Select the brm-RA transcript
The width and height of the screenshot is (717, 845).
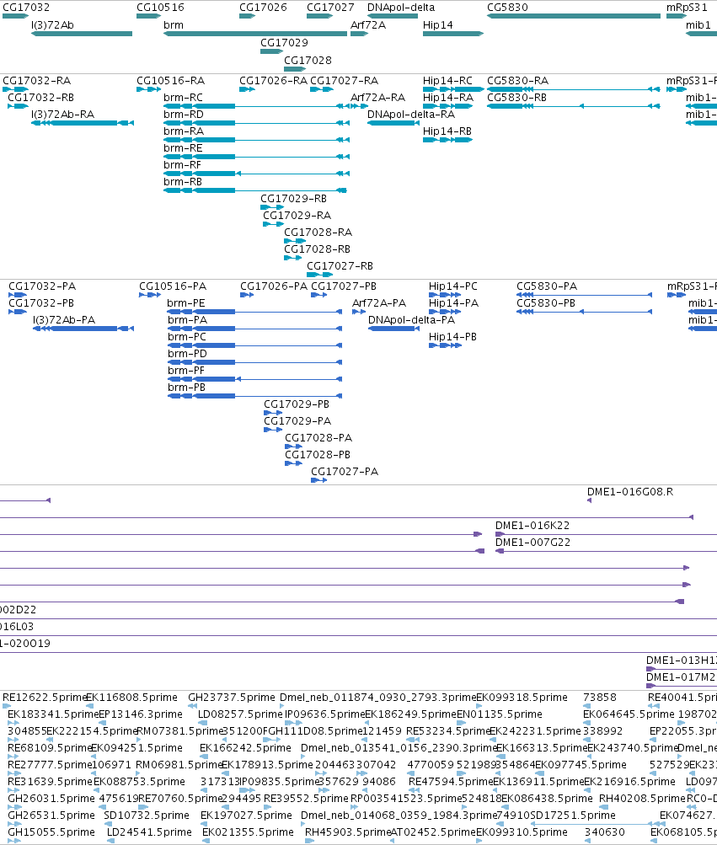257,140
